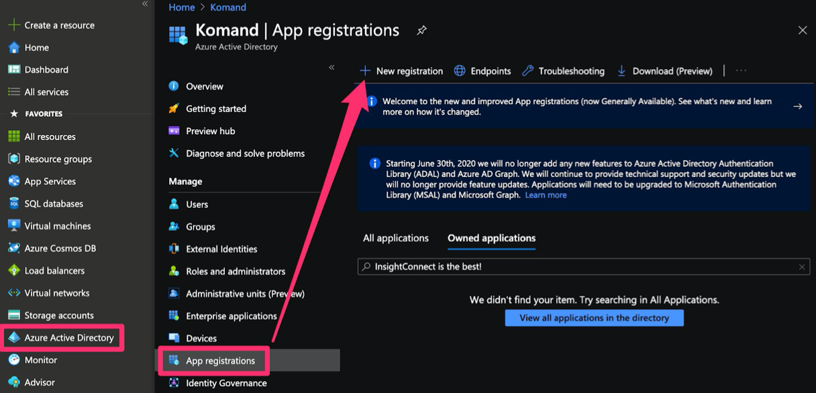
Task: Close the App registrations blade
Action: click(802, 30)
